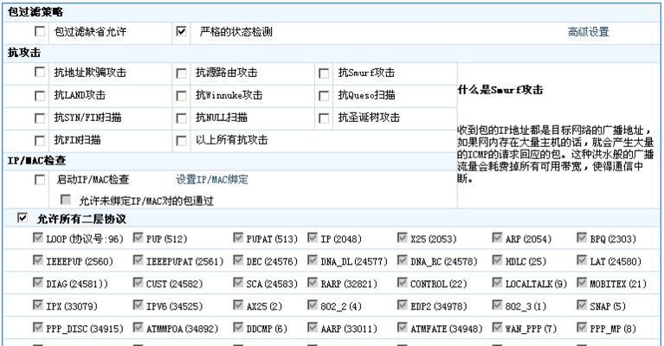
Task: Toggle SCA (24583) checkbox
Action: point(238,283)
